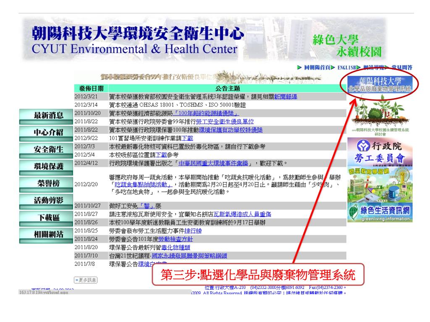Open the 國家永續發展願景與策略綱領 link
The image size is (430, 322).
189,256
